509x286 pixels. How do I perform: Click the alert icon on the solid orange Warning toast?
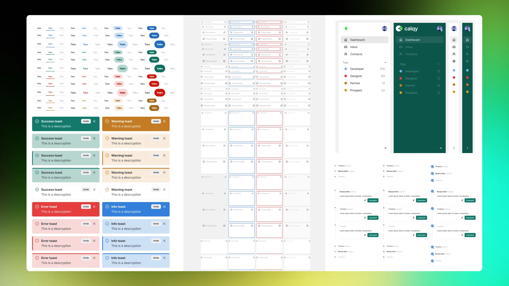107,121
